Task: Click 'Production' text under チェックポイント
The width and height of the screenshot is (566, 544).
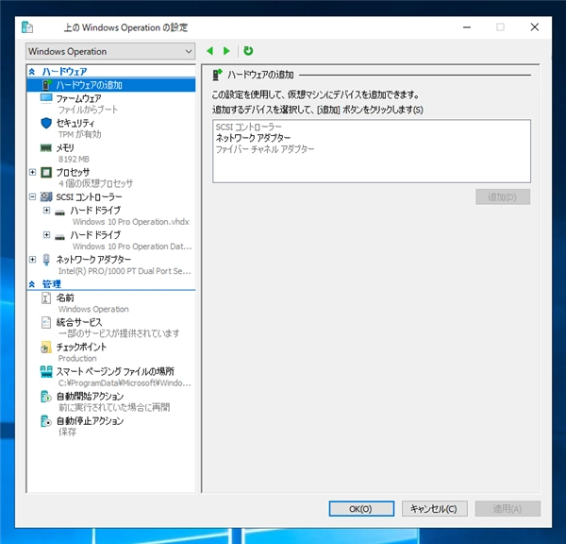Action: (x=77, y=358)
